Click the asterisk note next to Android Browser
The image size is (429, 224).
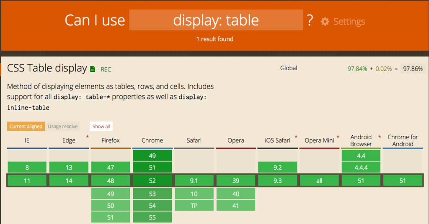pos(380,137)
